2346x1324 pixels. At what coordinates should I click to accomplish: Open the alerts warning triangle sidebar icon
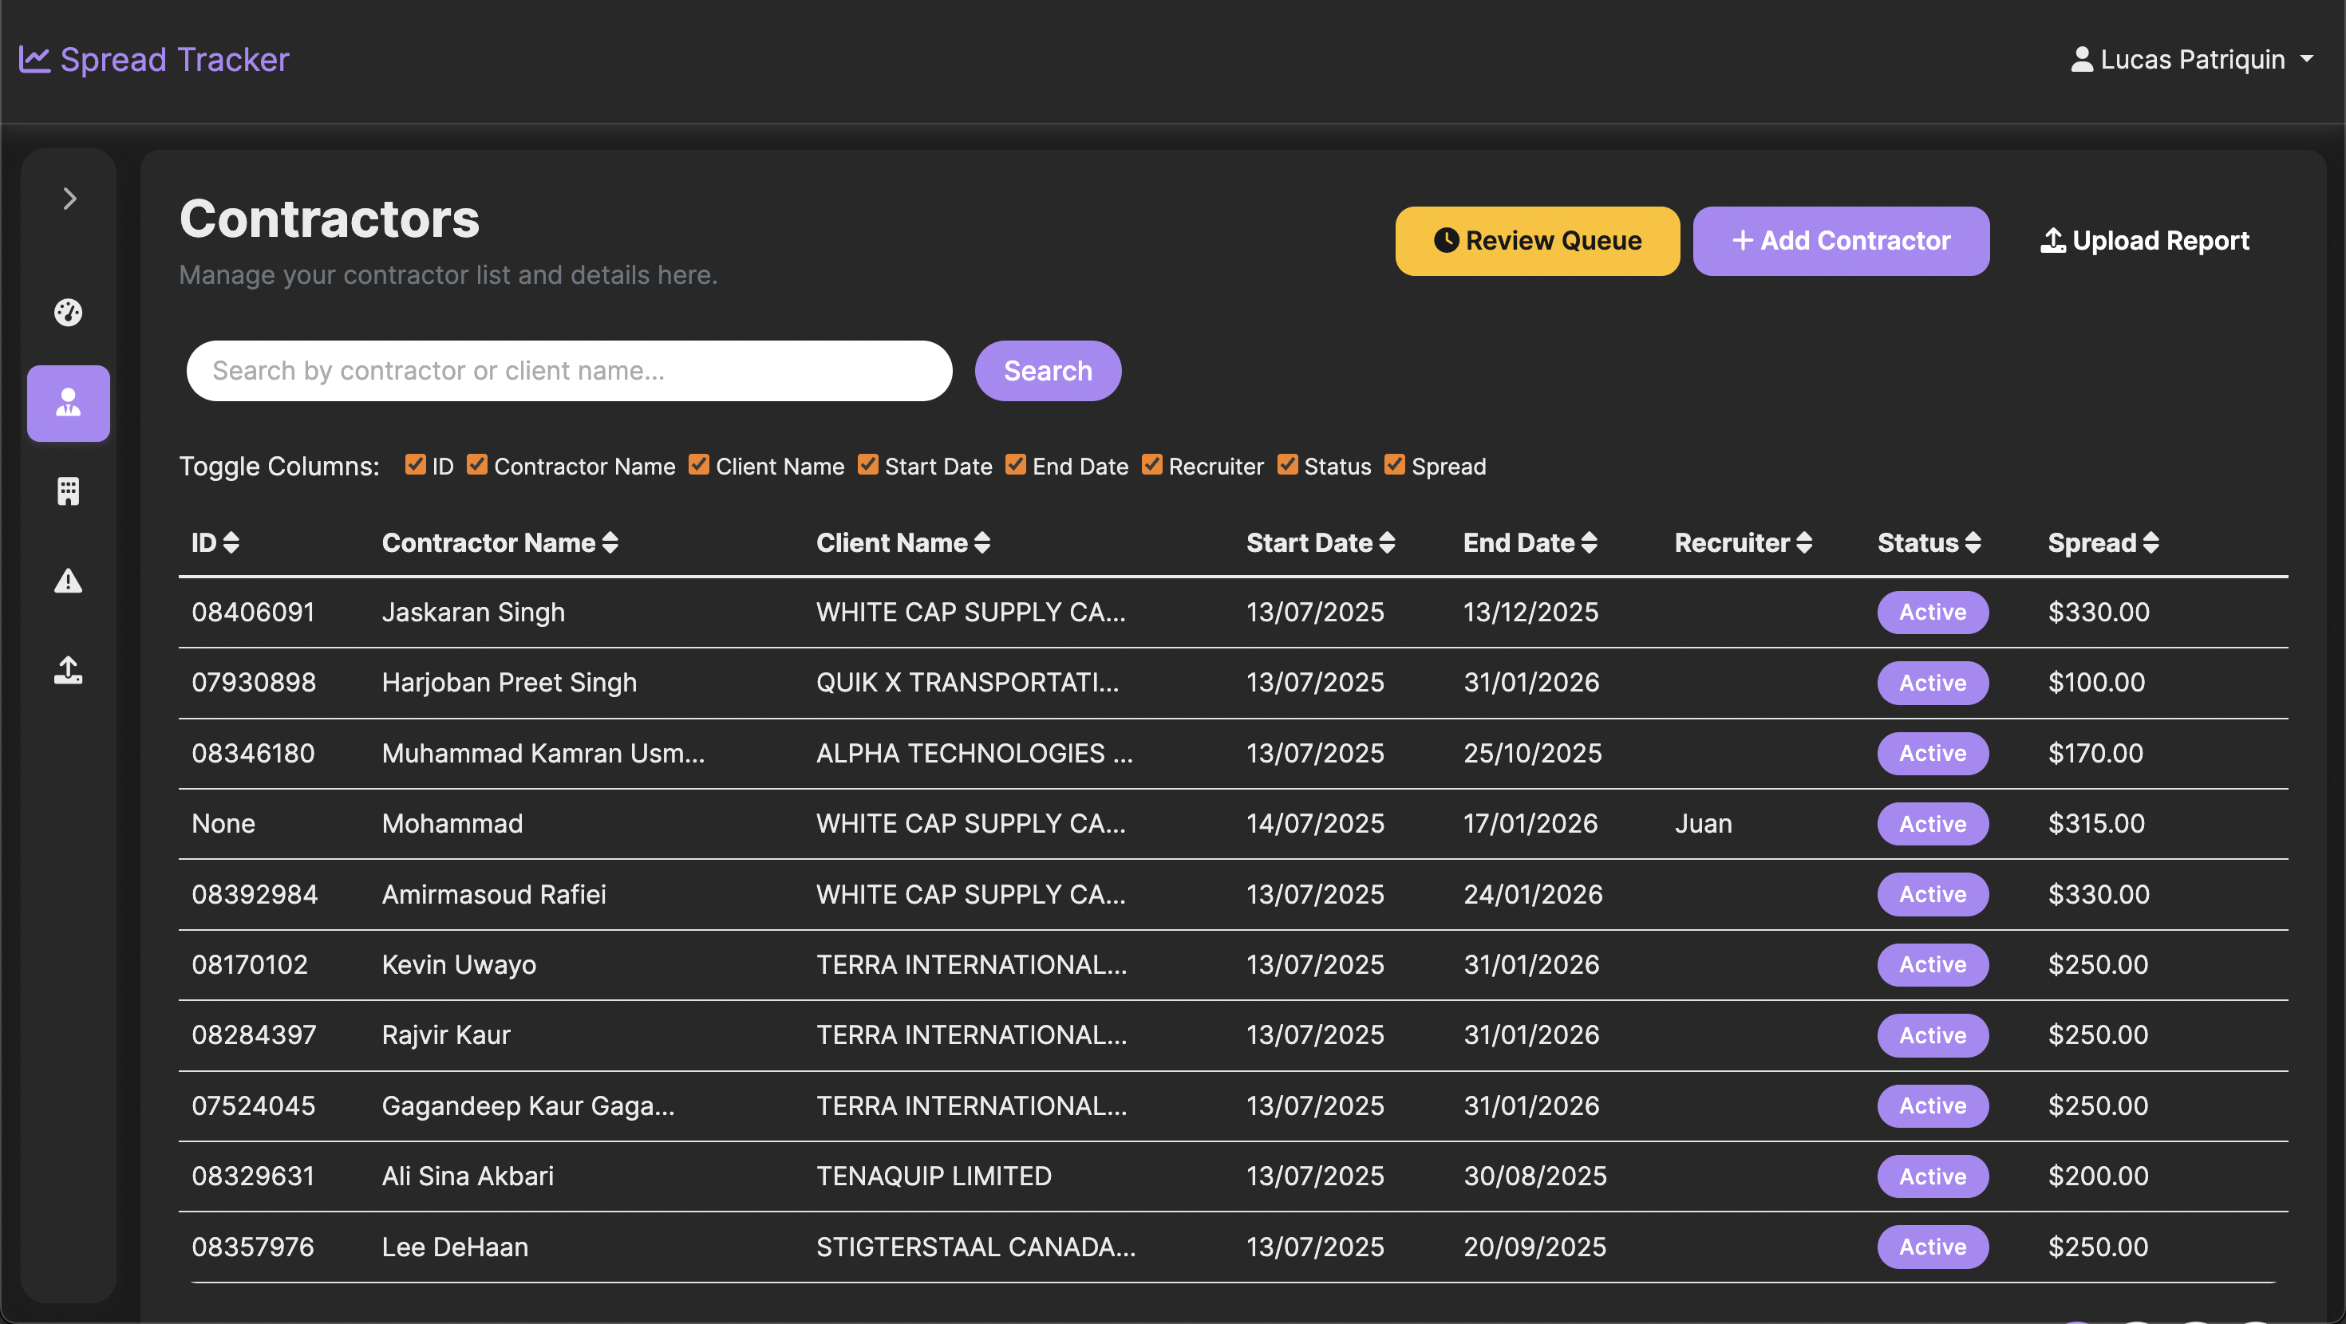tap(69, 581)
